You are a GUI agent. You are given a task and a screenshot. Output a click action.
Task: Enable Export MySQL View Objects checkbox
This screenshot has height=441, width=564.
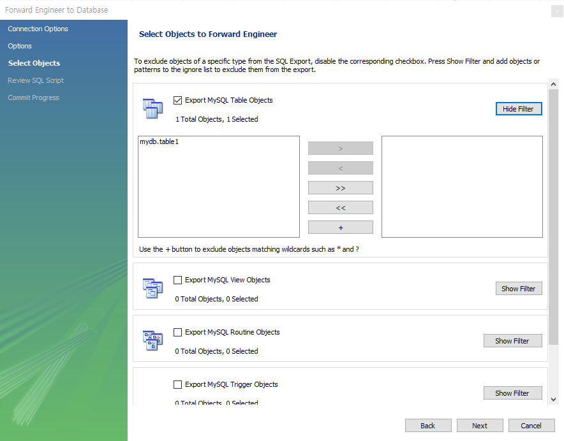[x=177, y=280]
